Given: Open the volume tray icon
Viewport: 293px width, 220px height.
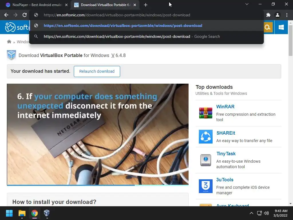Looking at the screenshot, I should [266, 213].
